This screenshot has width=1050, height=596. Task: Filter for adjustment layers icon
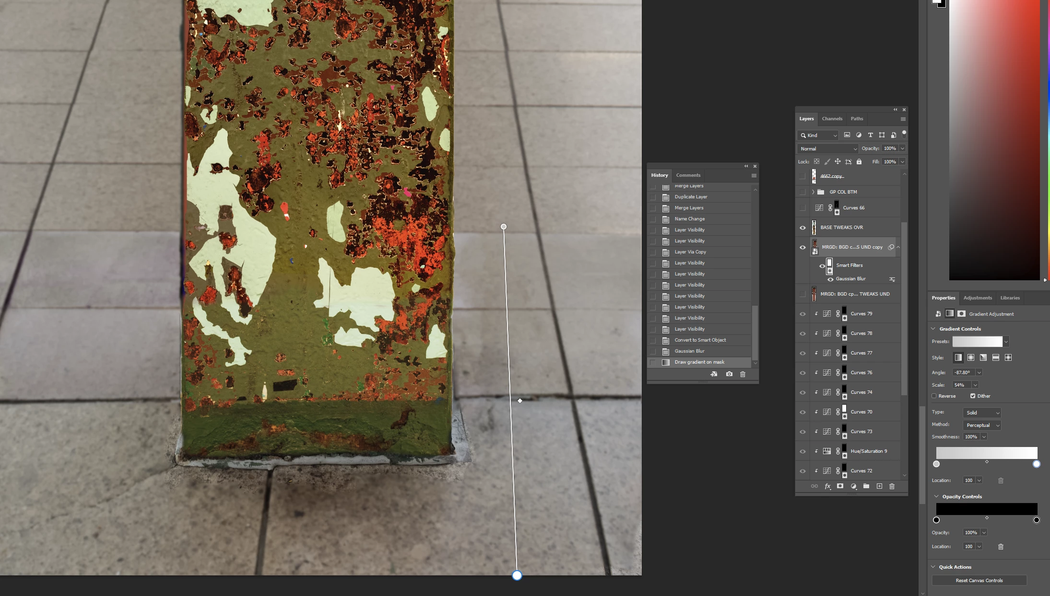(859, 135)
